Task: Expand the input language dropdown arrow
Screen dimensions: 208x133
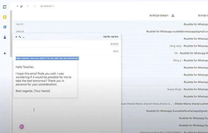Action: click(x=17, y=6)
